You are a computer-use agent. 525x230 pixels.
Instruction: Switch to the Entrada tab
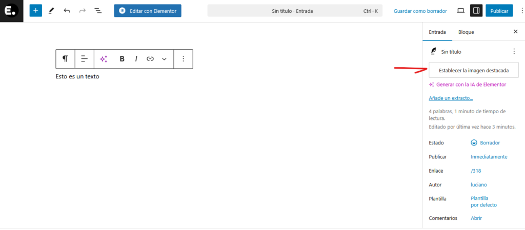(x=437, y=32)
